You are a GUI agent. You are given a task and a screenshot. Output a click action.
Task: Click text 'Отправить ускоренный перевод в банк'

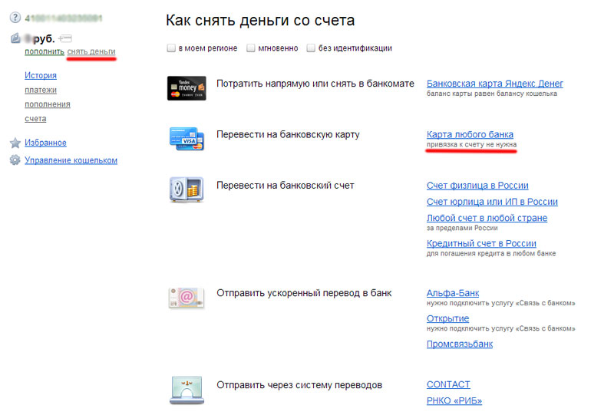(x=304, y=293)
